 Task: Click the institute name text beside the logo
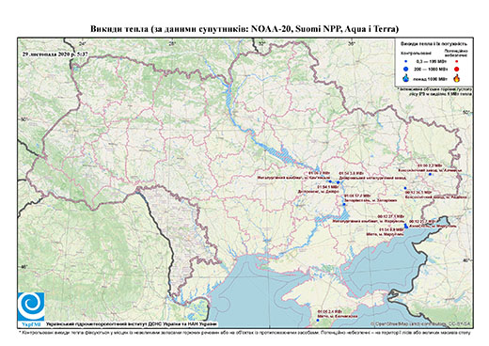point(132,324)
